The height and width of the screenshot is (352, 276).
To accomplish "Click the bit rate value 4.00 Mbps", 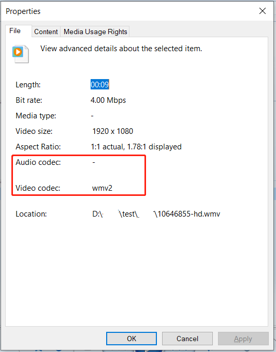I will click(x=108, y=100).
